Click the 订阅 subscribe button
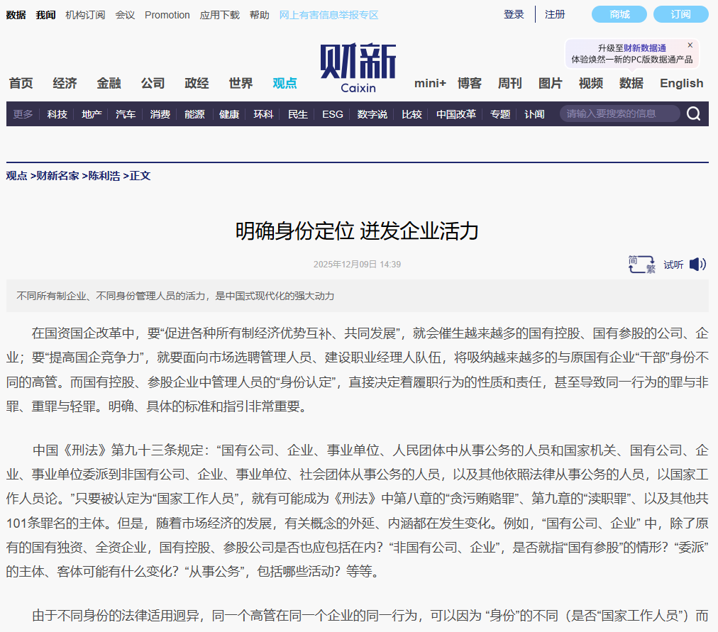Image resolution: width=718 pixels, height=632 pixels. tap(681, 14)
